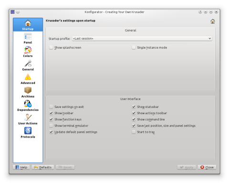Click the title bar help question icon
This screenshot has height=183, width=229.
click(x=200, y=12)
